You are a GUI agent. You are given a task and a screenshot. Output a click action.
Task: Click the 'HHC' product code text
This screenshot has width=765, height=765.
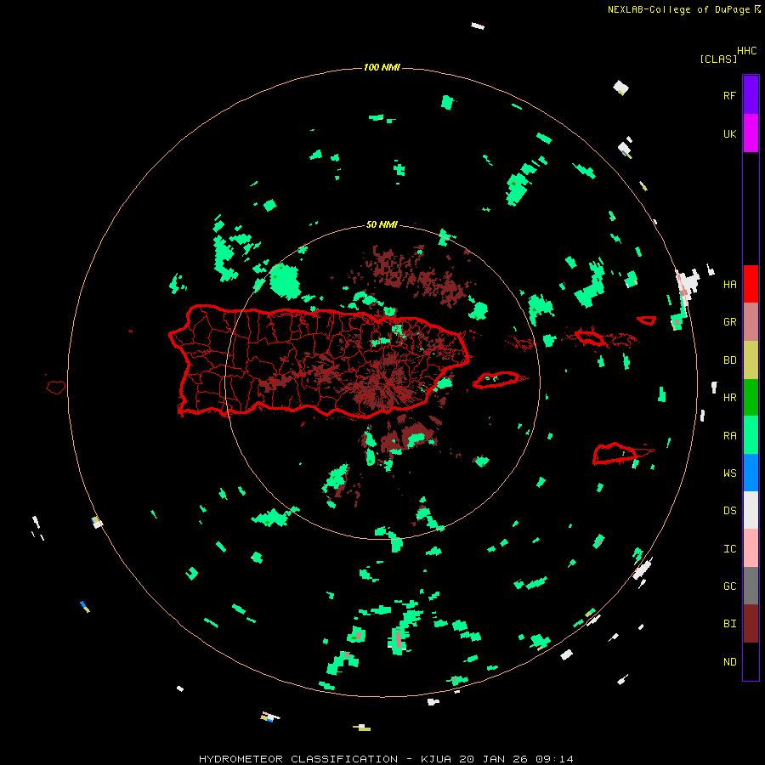[746, 51]
